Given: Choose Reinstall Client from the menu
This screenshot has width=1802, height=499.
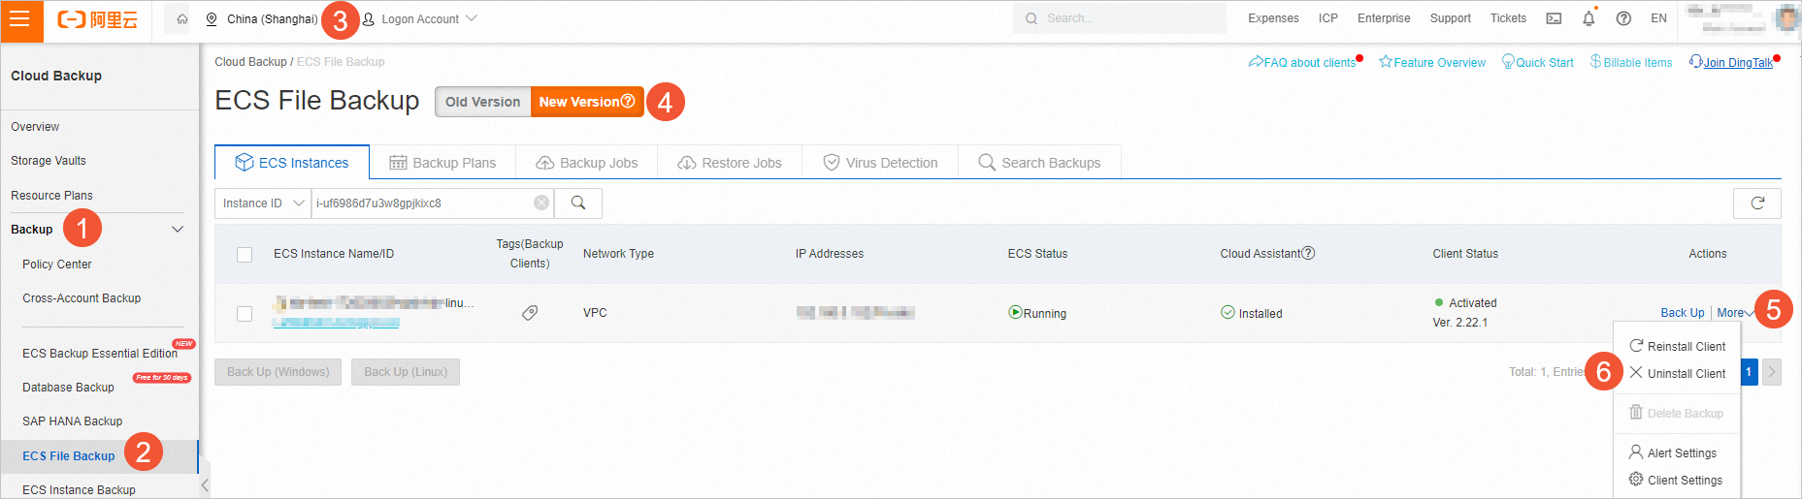Looking at the screenshot, I should (1677, 346).
